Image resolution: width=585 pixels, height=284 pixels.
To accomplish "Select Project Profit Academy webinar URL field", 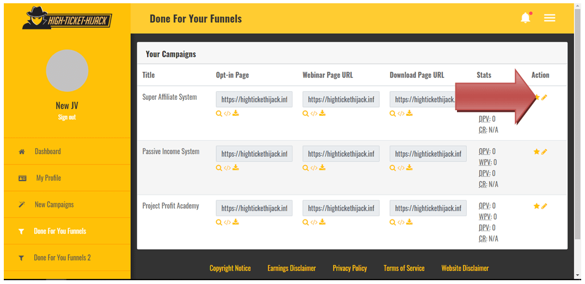I will coord(341,208).
